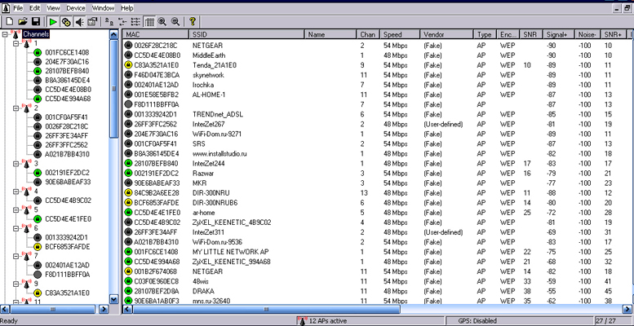Toggle sound with the speaker icon
The height and width of the screenshot is (326, 634).
coord(79,21)
